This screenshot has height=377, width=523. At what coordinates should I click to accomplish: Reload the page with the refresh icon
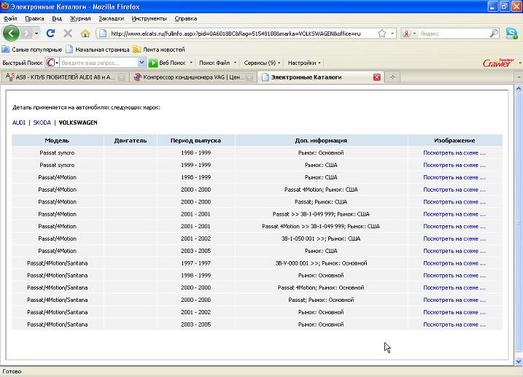pyautogui.click(x=51, y=34)
